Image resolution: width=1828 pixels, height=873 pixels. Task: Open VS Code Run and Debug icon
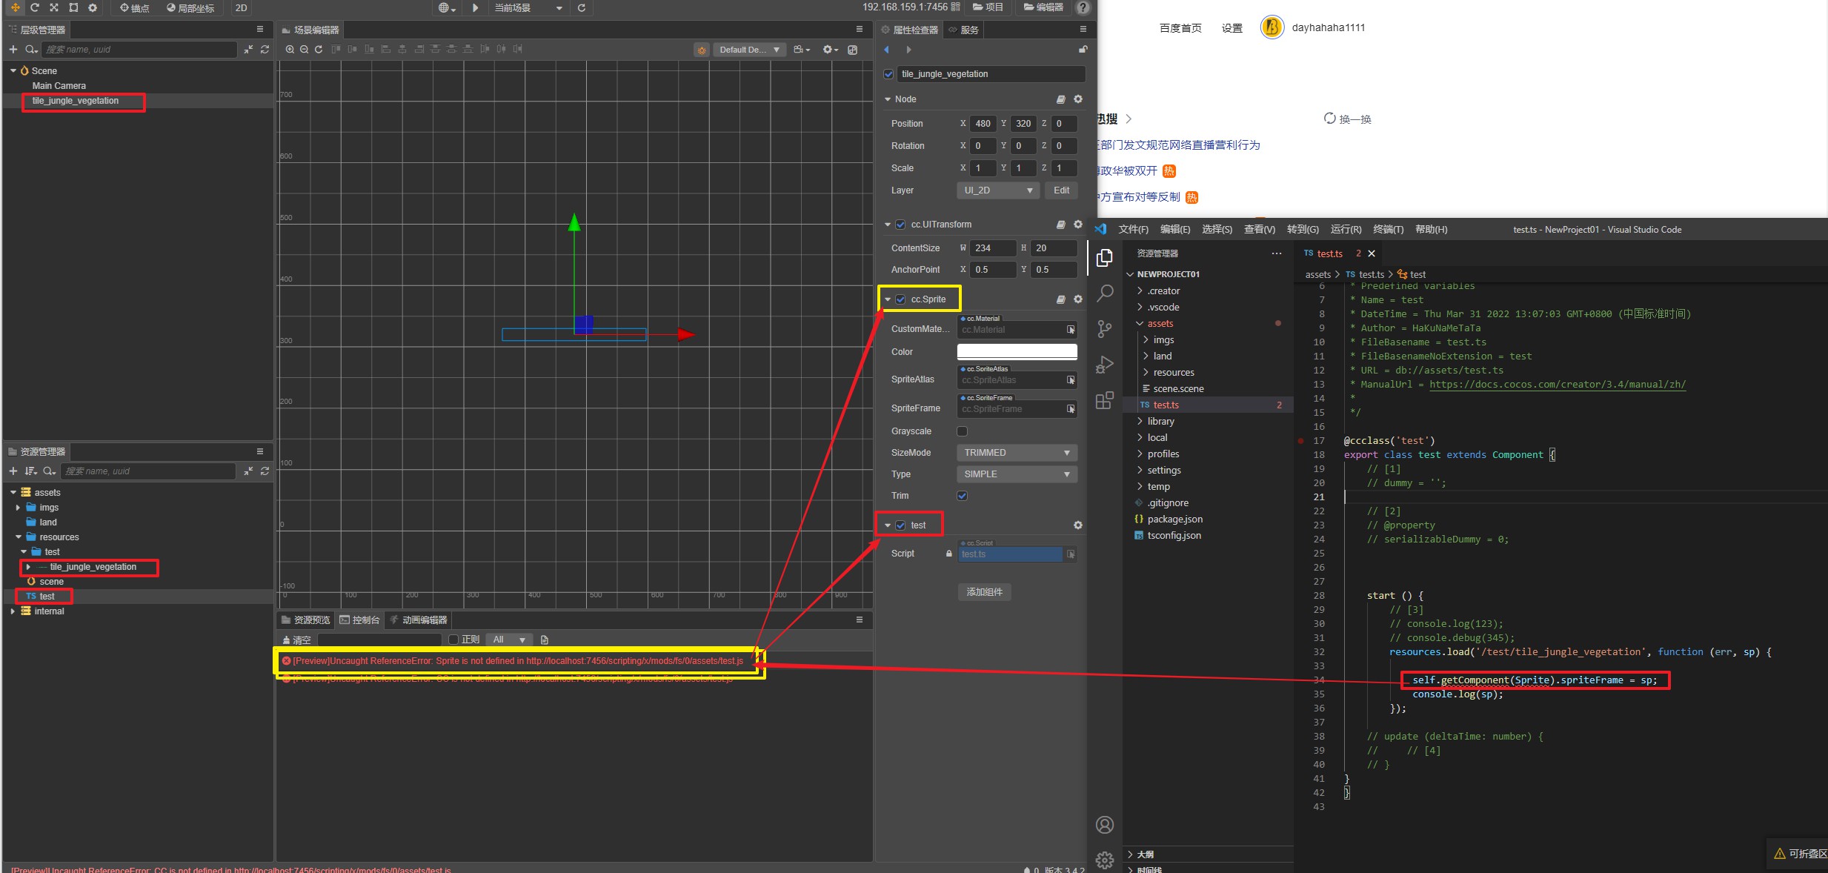coord(1104,365)
